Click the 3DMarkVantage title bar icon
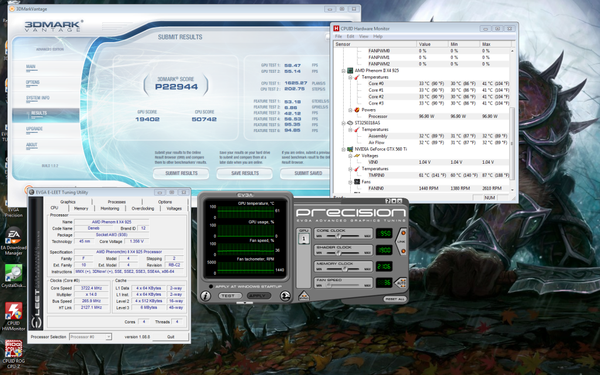 [x=12, y=9]
